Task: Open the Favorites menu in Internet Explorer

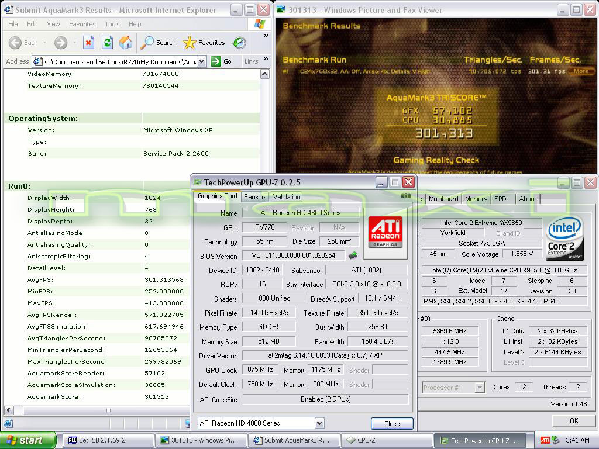Action: click(82, 23)
